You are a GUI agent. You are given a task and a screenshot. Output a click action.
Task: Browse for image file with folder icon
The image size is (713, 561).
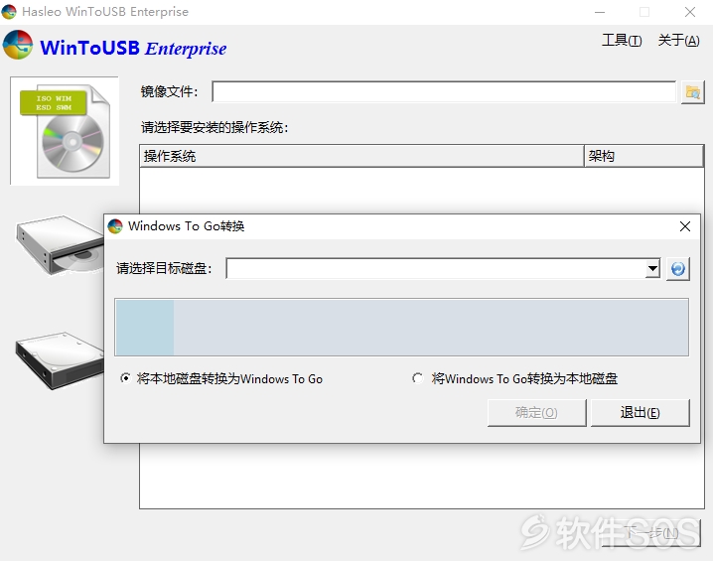(692, 92)
